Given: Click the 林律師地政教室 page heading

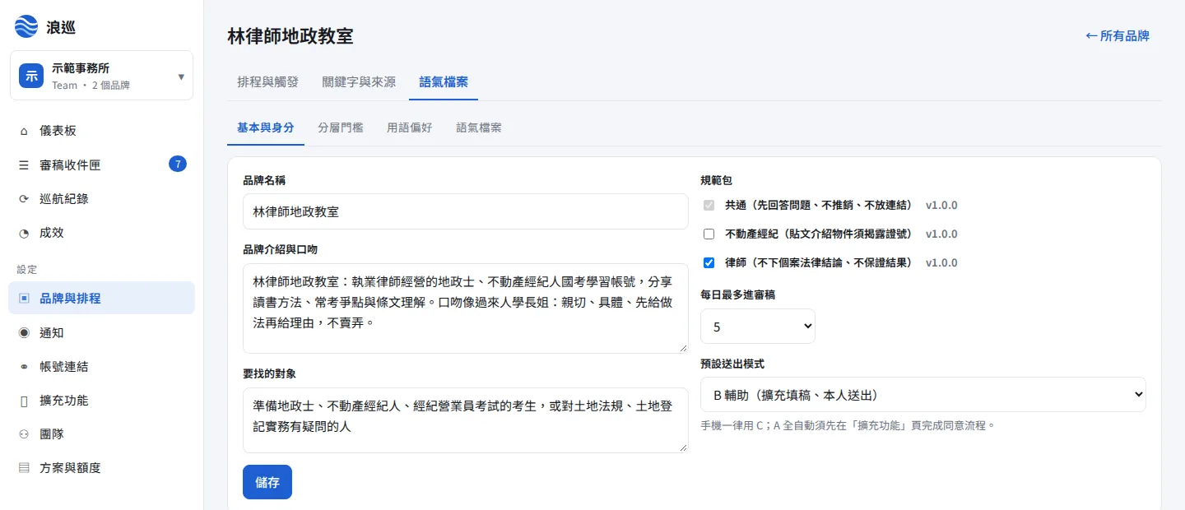Looking at the screenshot, I should point(290,35).
